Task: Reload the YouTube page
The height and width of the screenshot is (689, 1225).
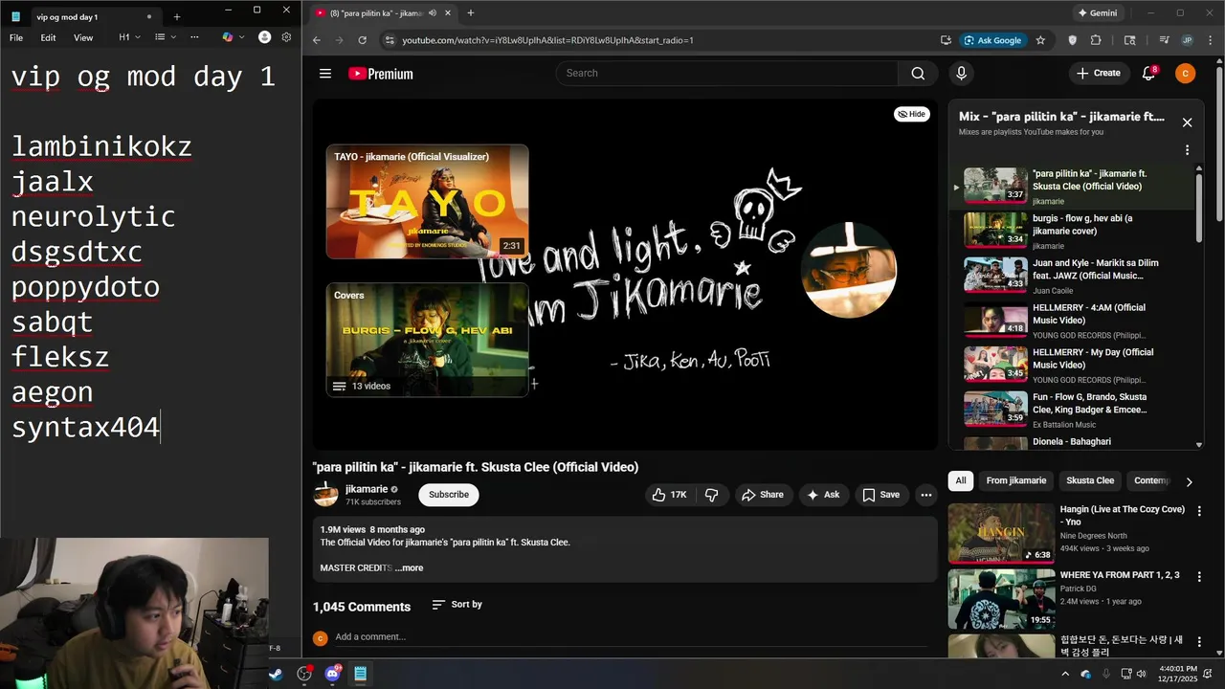Action: [x=362, y=40]
